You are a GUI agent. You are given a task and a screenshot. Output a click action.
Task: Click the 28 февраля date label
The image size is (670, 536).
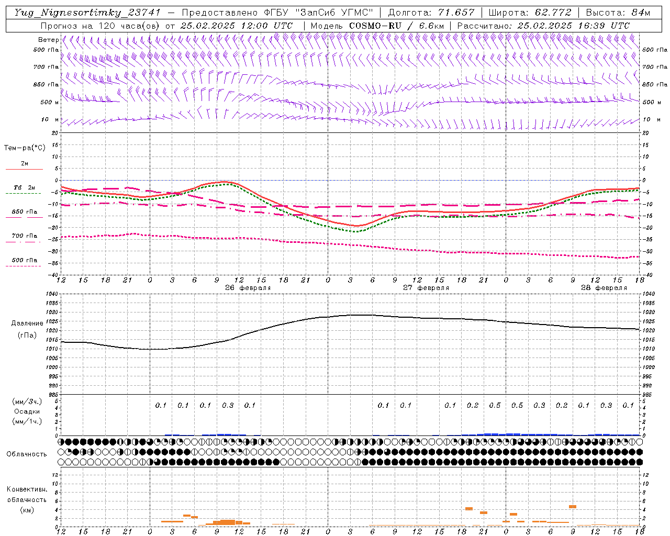(604, 288)
